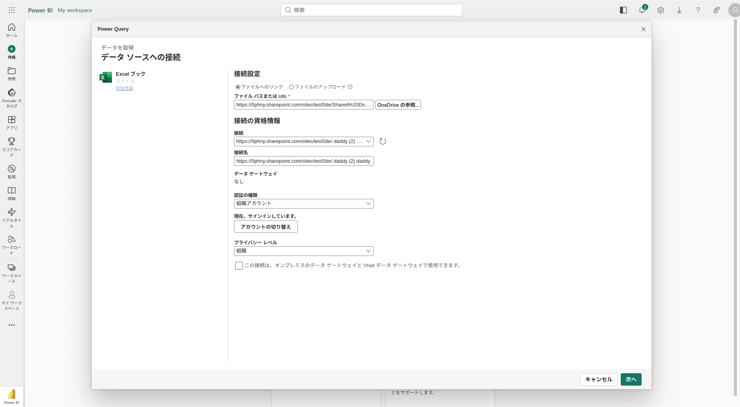Screen dimensions: 740x407
Task: Open 詳細情報 link under Excel ブック
Action: (x=124, y=88)
